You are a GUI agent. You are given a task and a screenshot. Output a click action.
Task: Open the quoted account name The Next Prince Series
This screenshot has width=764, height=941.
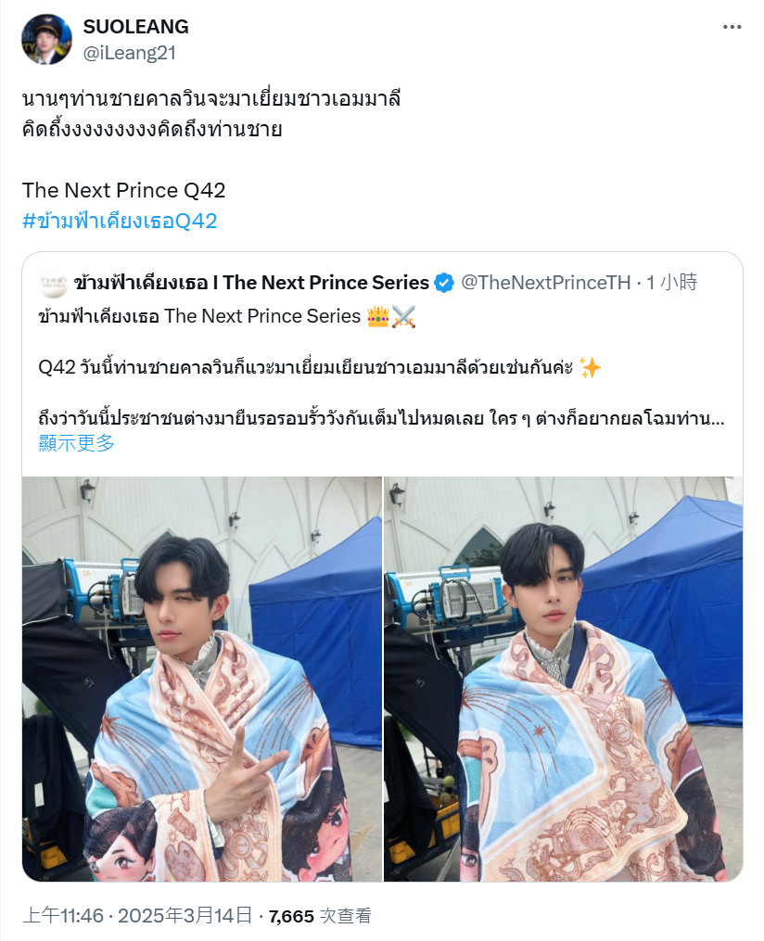251,282
